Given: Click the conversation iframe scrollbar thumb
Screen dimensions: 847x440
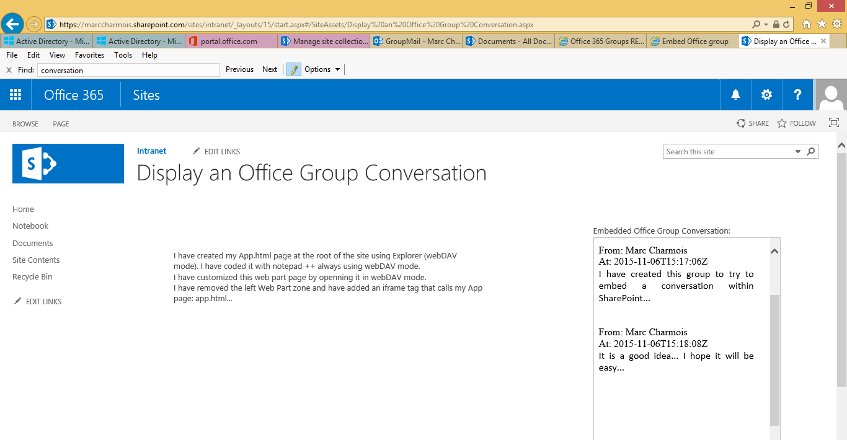Looking at the screenshot, I should pyautogui.click(x=774, y=359).
